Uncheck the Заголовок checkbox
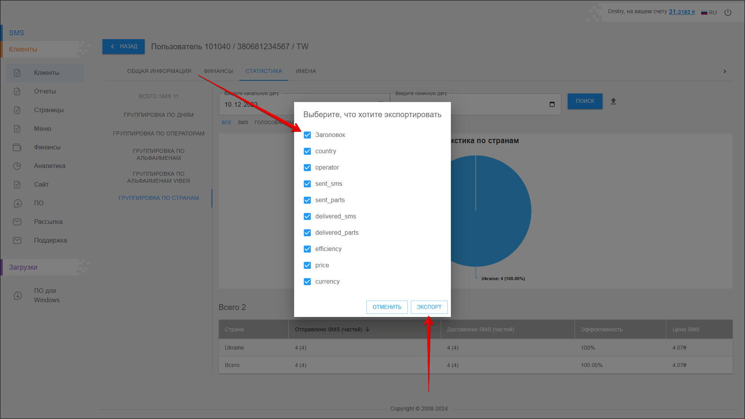745x419 pixels. 307,135
